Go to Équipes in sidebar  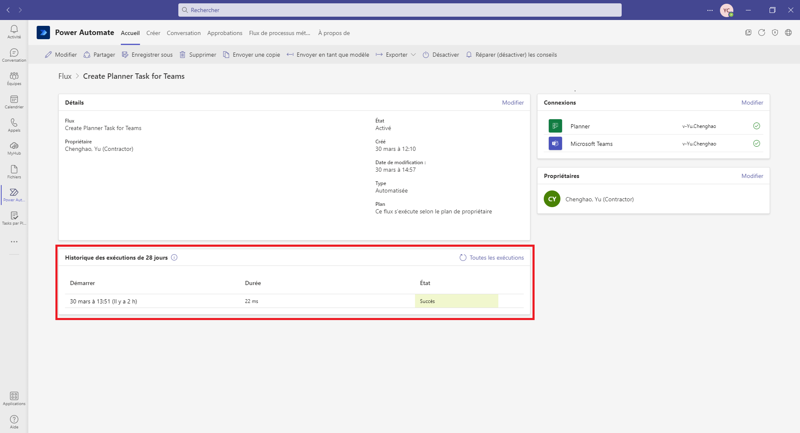[x=14, y=78]
